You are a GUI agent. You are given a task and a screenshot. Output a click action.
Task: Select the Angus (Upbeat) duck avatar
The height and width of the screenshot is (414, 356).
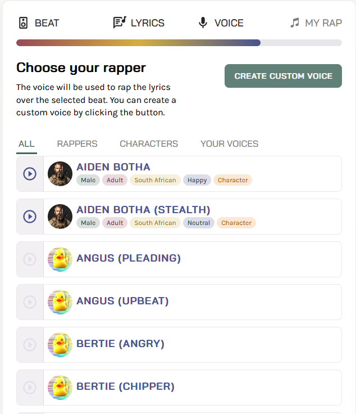point(60,302)
